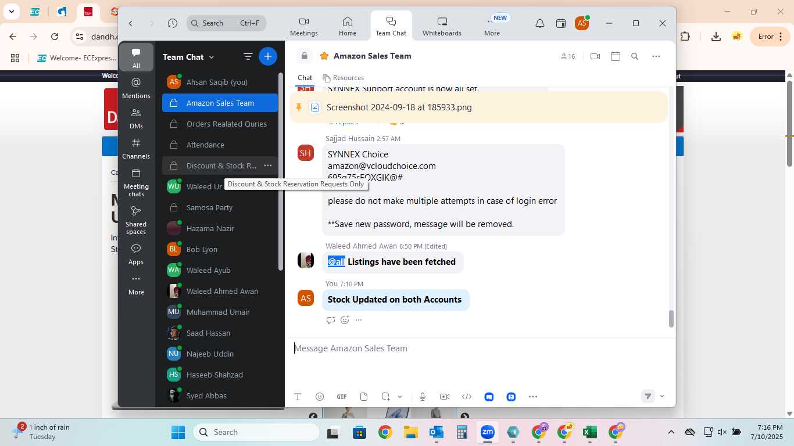Screen dimensions: 794x446
Task: Click the blue plus new chat button
Action: coord(268,56)
